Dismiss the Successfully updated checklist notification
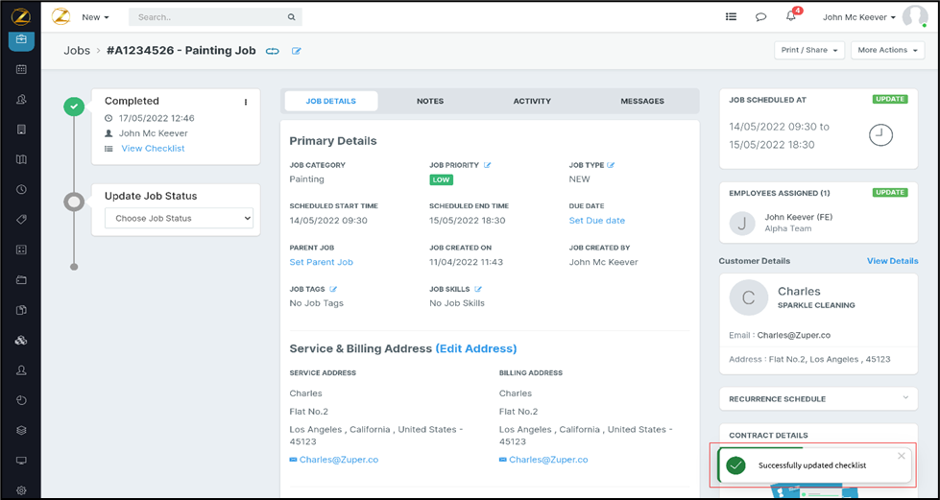This screenshot has width=940, height=500. click(901, 456)
